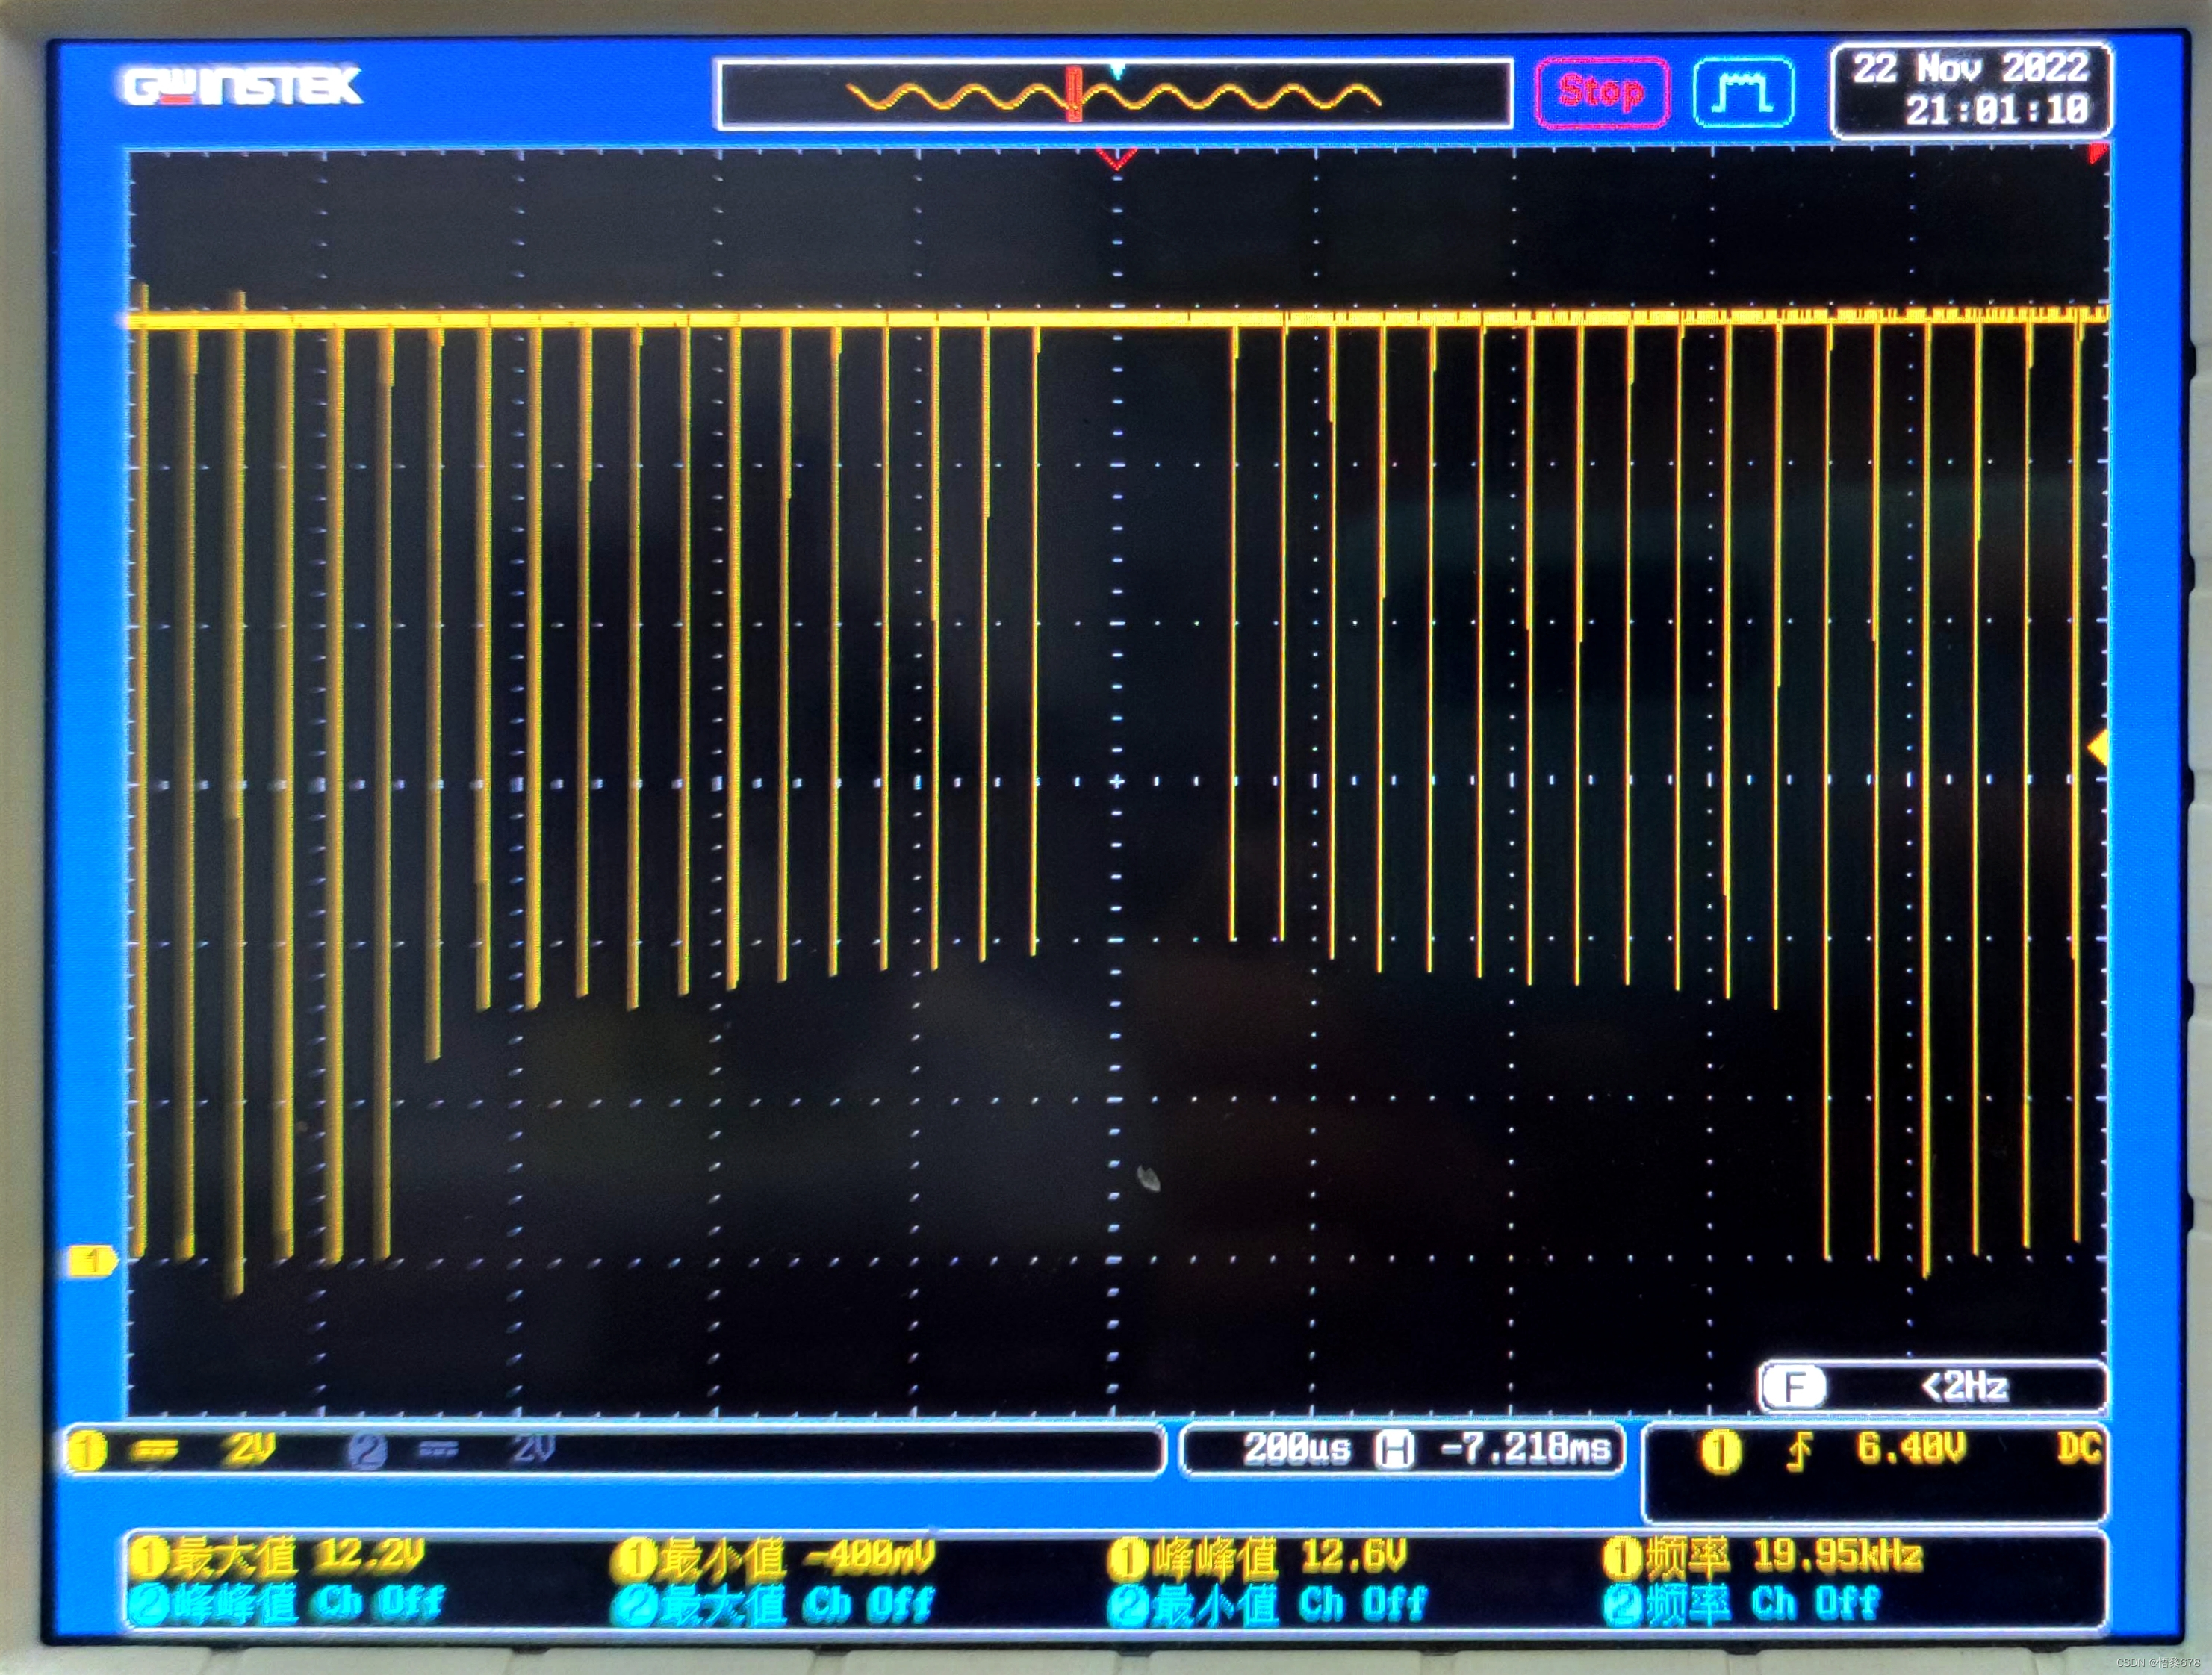Click the F frequency counter icon
This screenshot has height=1675, width=2212.
(1794, 1387)
